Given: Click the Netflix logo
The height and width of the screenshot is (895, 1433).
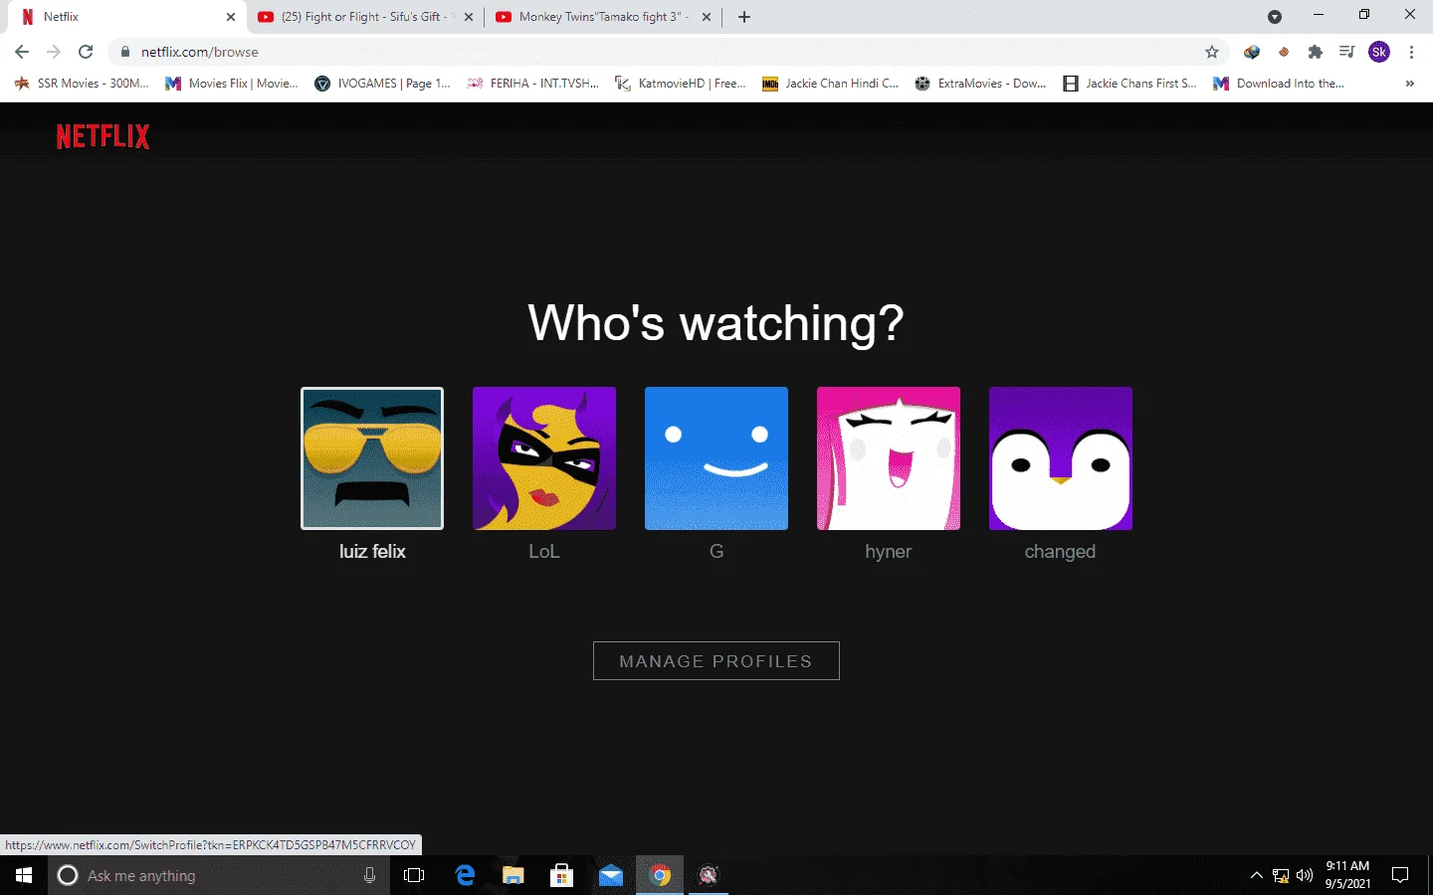Looking at the screenshot, I should click(102, 136).
